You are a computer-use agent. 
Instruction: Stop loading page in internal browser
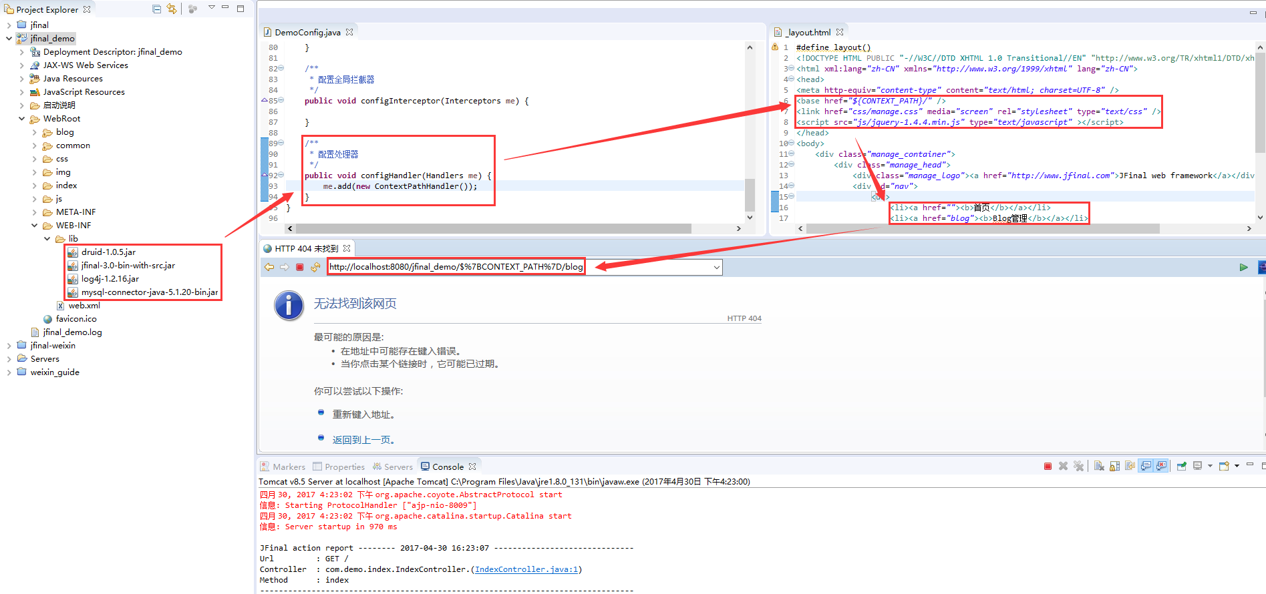(300, 267)
